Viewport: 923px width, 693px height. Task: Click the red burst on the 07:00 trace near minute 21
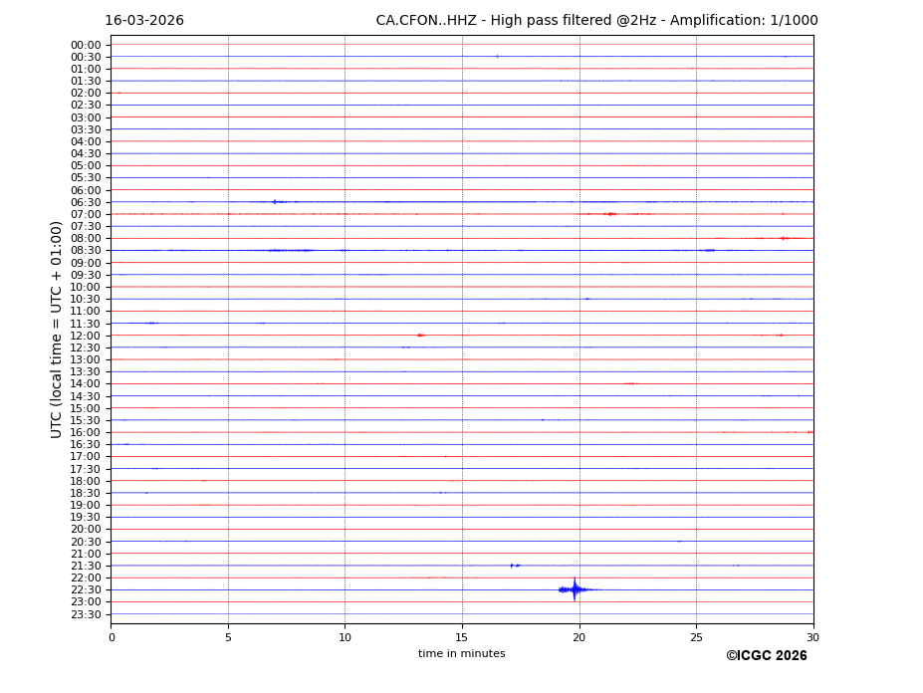609,214
